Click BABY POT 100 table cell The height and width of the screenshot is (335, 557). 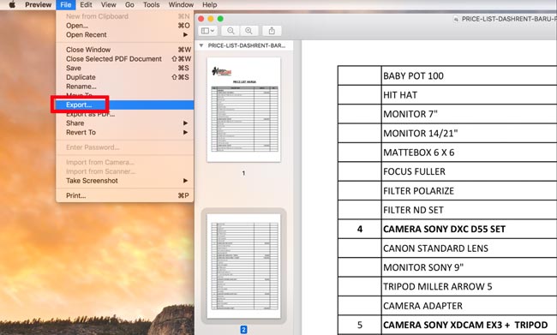click(469, 75)
